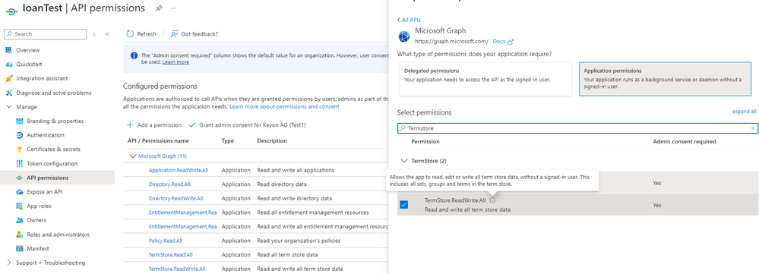
Task: Click the Microsoft Graph logo icon
Action: coord(403,36)
